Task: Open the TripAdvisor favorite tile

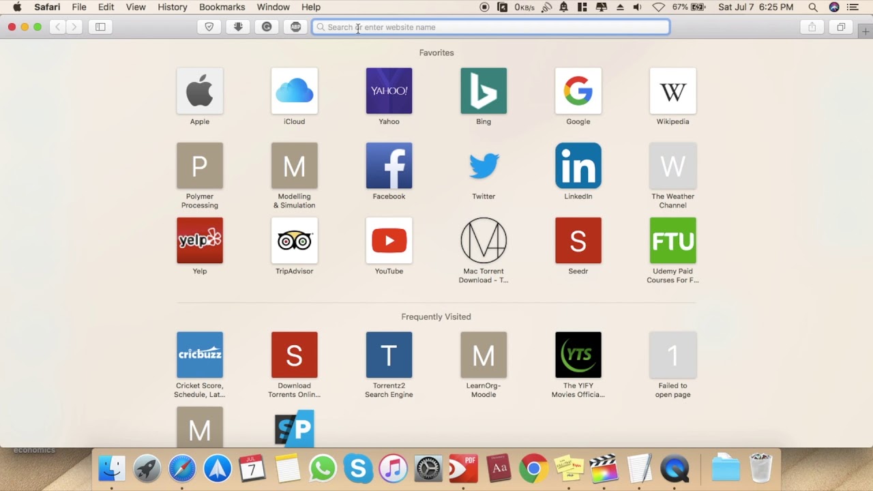Action: pyautogui.click(x=295, y=241)
